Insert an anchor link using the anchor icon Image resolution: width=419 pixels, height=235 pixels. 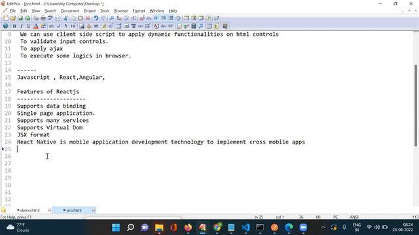pyautogui.click(x=89, y=26)
